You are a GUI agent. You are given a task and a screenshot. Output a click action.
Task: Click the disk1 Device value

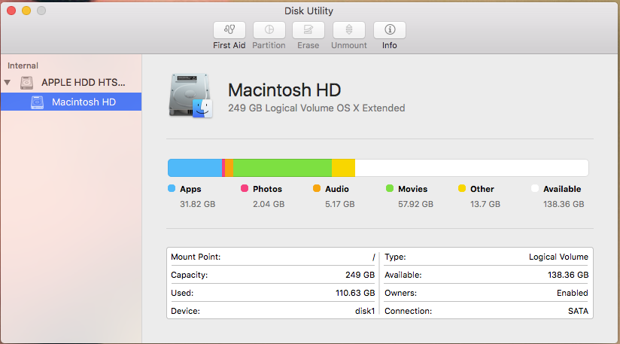tap(365, 311)
